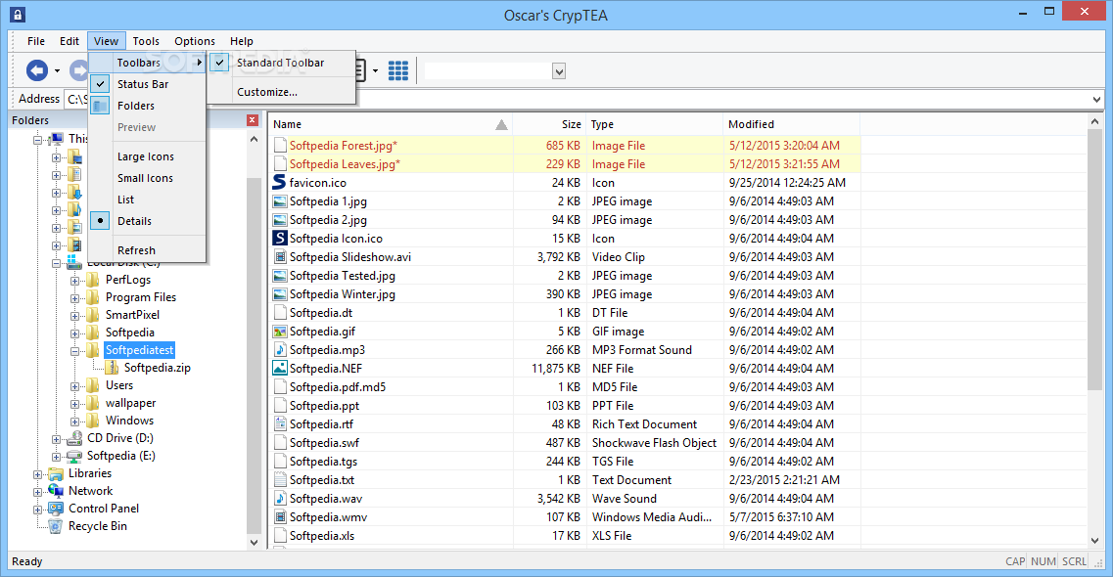Collapse the Softpediatest folder node

[74, 350]
